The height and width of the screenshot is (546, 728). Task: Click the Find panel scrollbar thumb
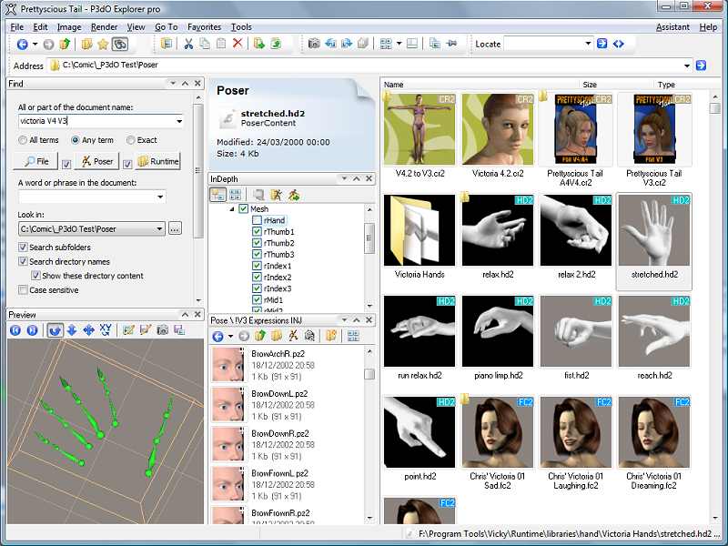point(198,170)
